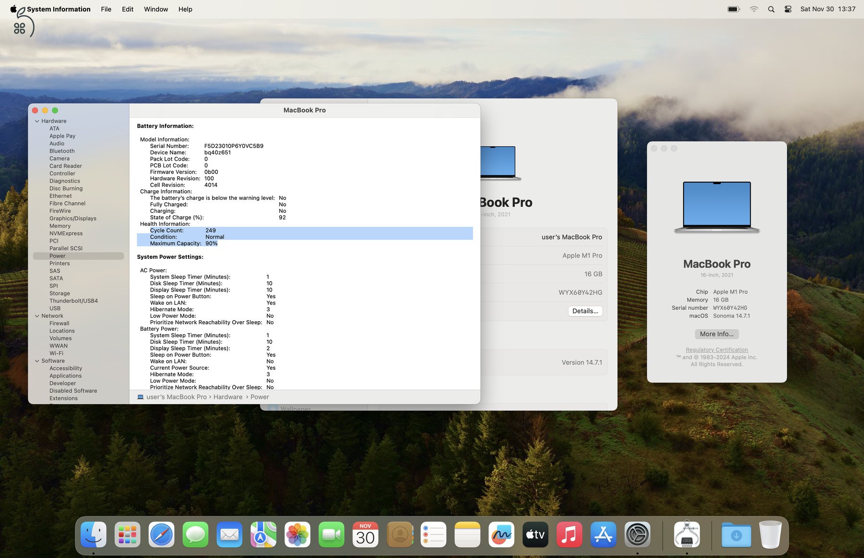Open Notes app in the Dock
This screenshot has height=558, width=864.
(x=467, y=535)
